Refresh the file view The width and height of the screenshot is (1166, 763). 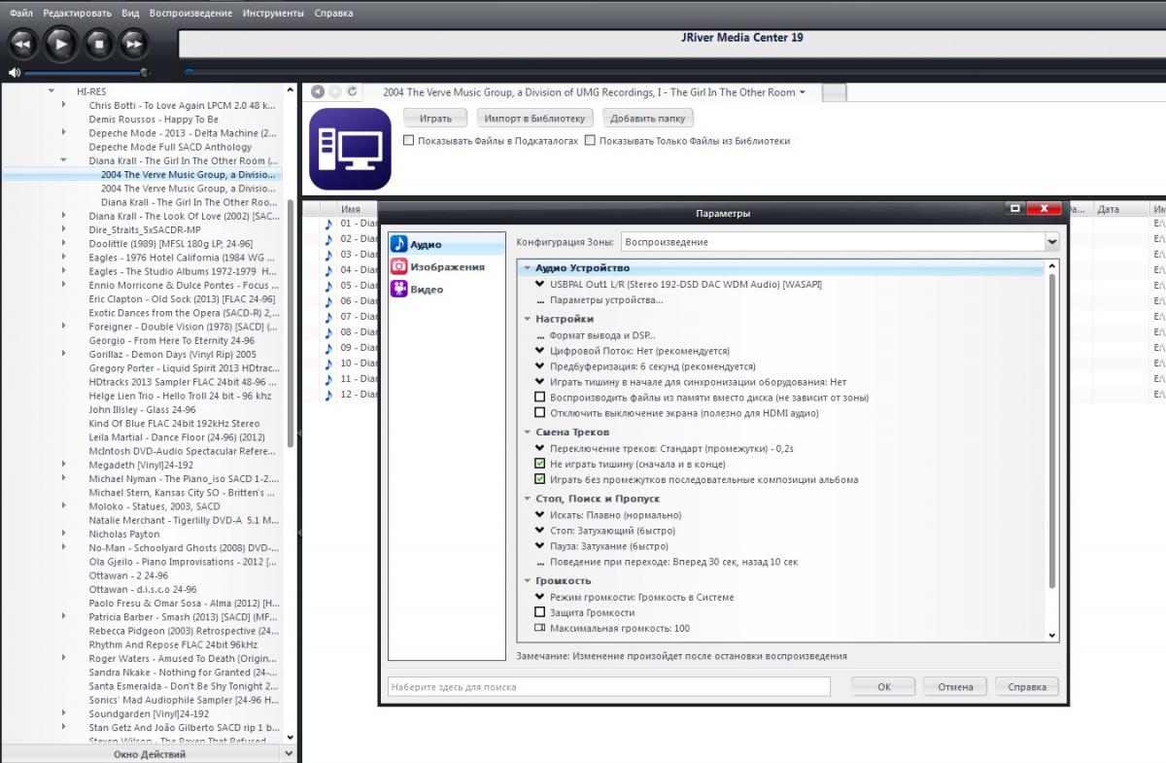[353, 91]
